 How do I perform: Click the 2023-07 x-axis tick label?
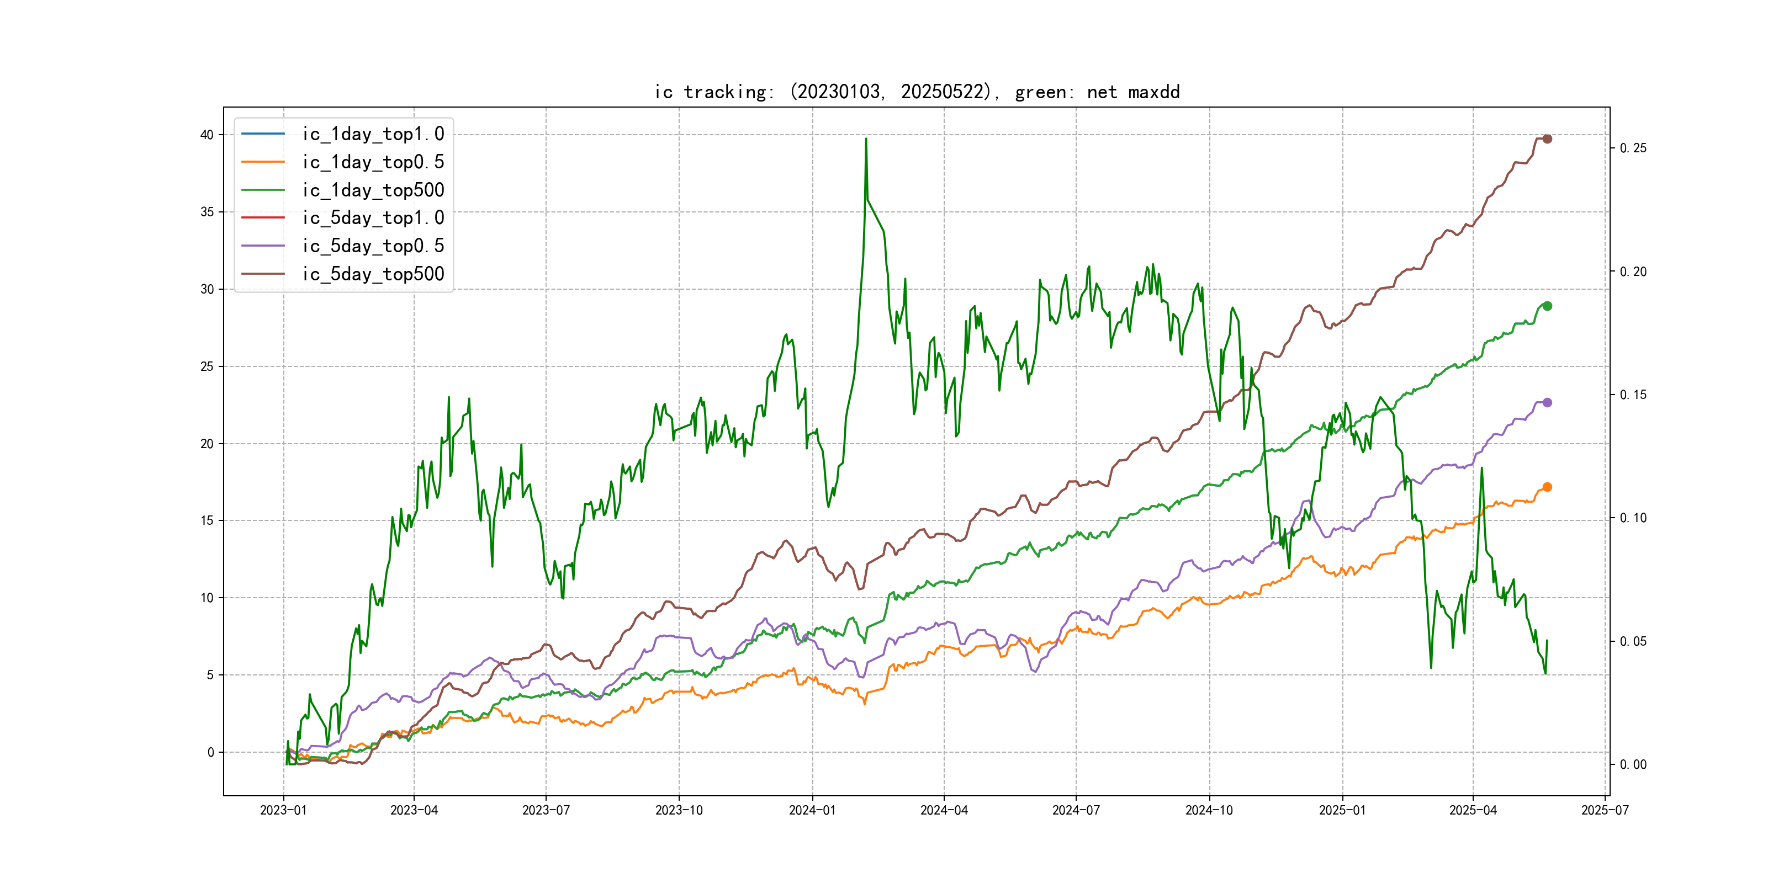pos(546,810)
